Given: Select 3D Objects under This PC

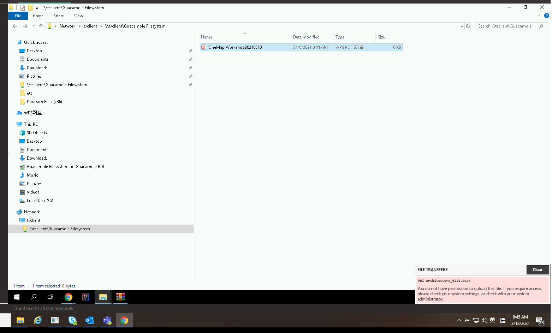Looking at the screenshot, I should [37, 133].
